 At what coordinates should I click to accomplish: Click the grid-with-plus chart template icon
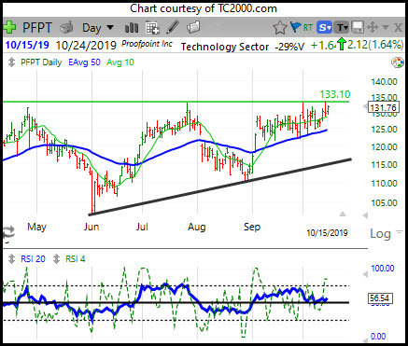[x=152, y=28]
